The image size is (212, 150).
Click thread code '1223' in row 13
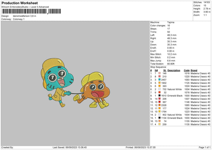pos(187,111)
